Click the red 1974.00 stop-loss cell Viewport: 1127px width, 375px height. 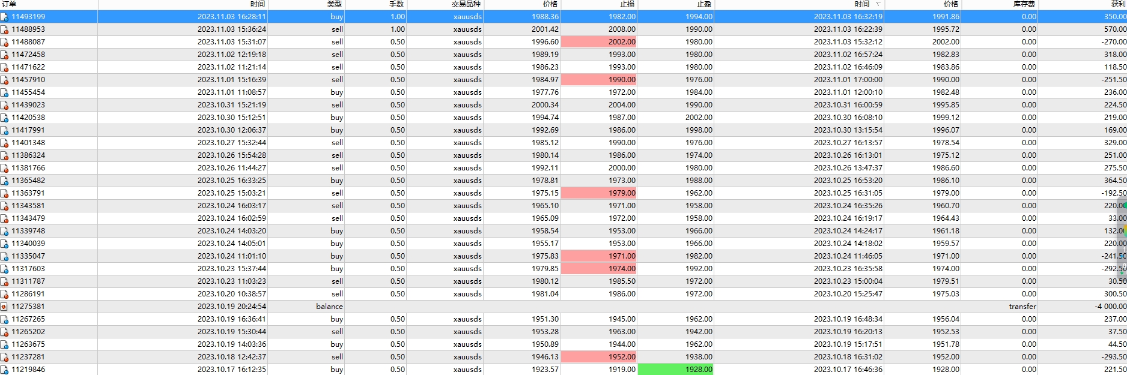(x=599, y=269)
